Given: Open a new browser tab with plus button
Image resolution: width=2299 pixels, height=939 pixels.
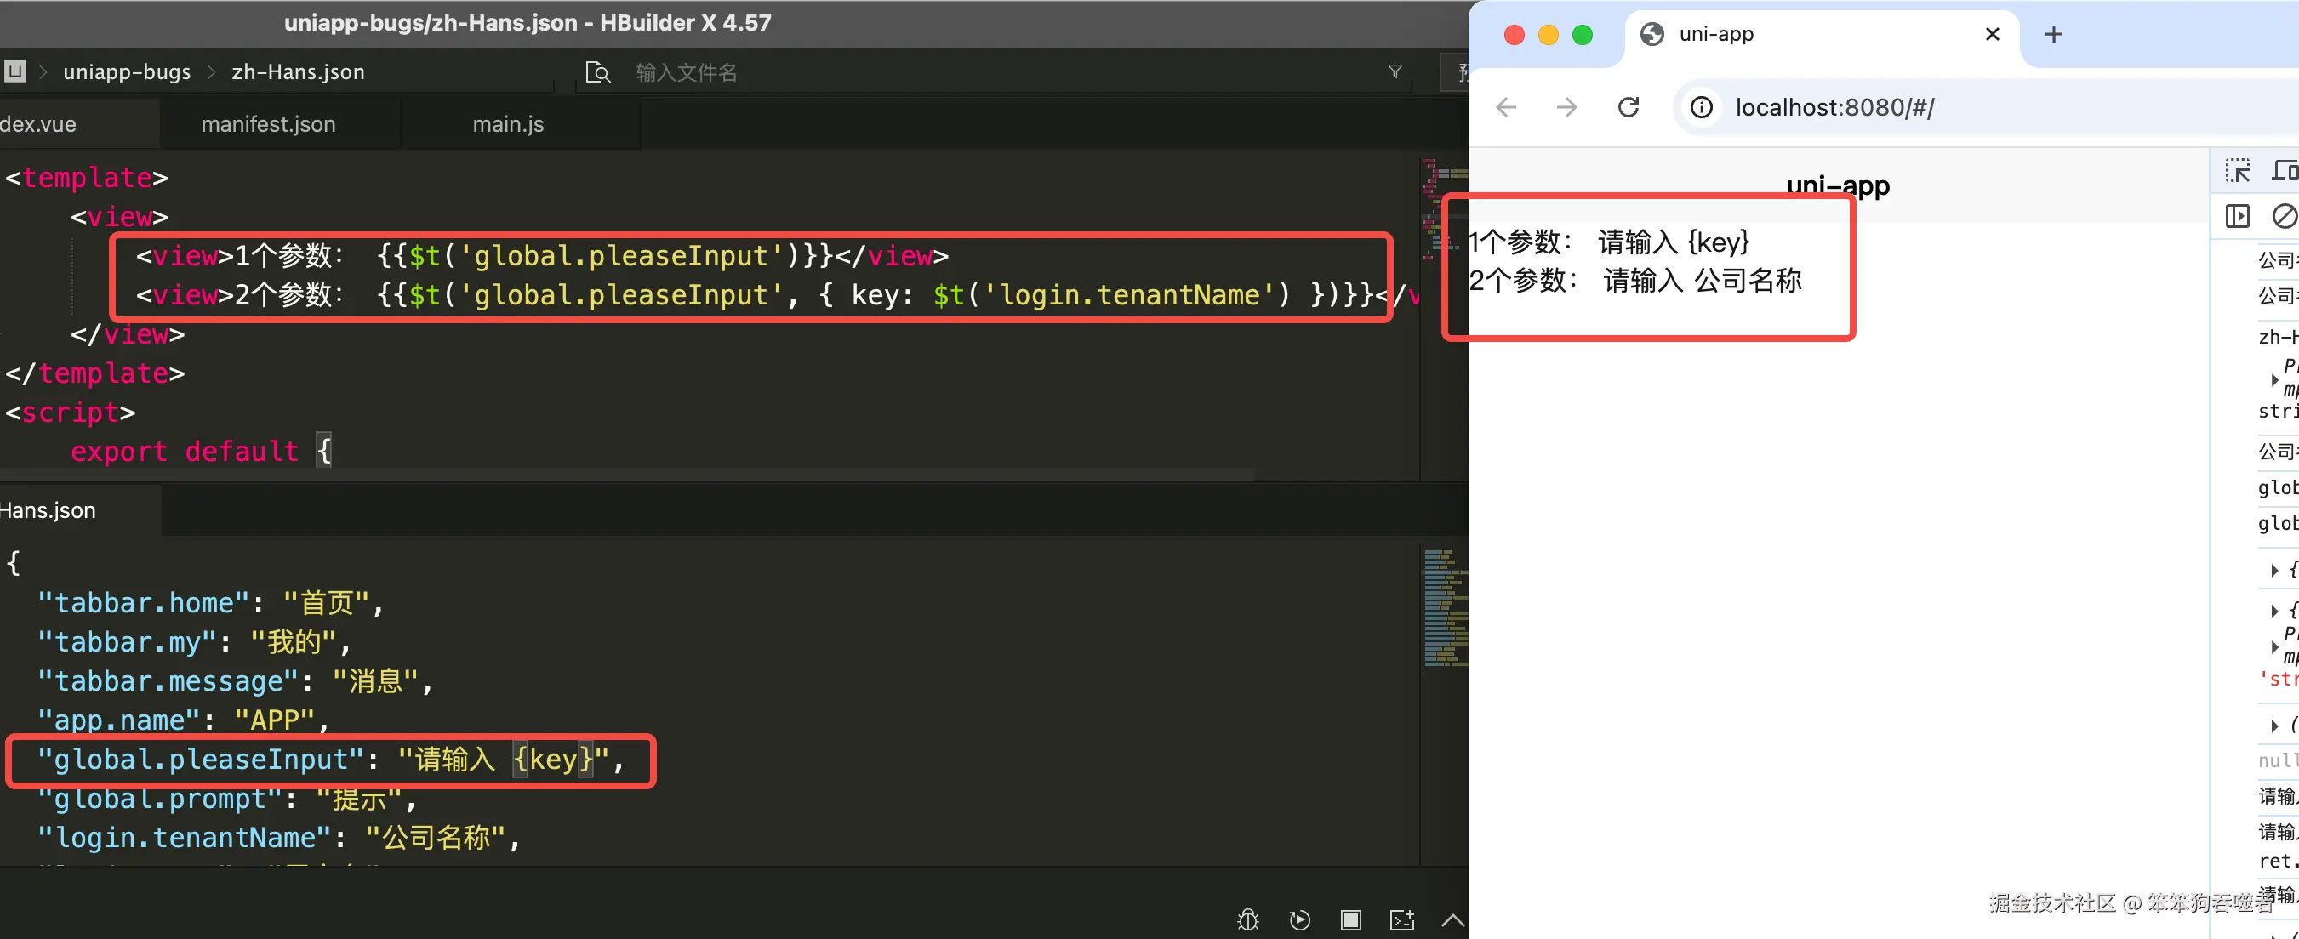Looking at the screenshot, I should tap(2054, 34).
